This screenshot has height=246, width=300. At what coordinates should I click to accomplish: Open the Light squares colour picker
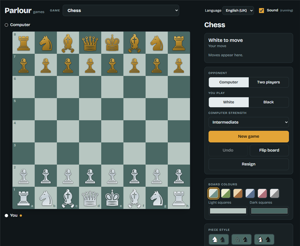pyautogui.click(x=228, y=211)
